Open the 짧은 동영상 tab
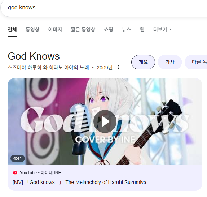Screen dimensions: 207x197 tap(83, 29)
